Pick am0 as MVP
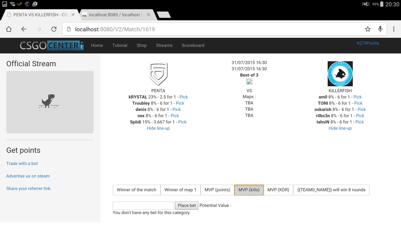This screenshot has height=250, width=401. (x=358, y=97)
